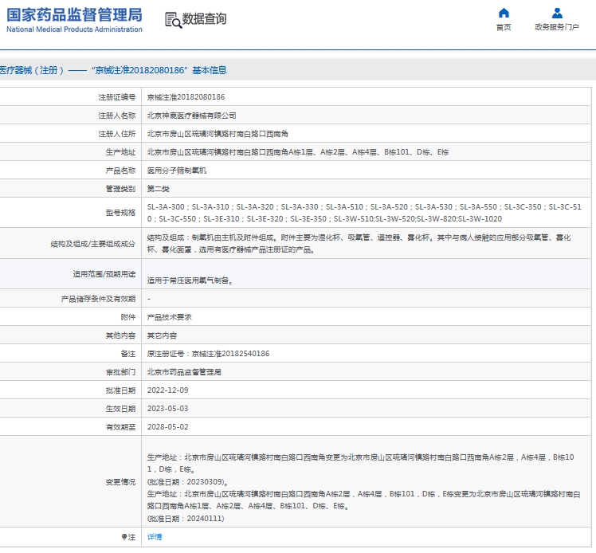Click the 注 label in the last row
The height and width of the screenshot is (553, 596).
coord(128,536)
